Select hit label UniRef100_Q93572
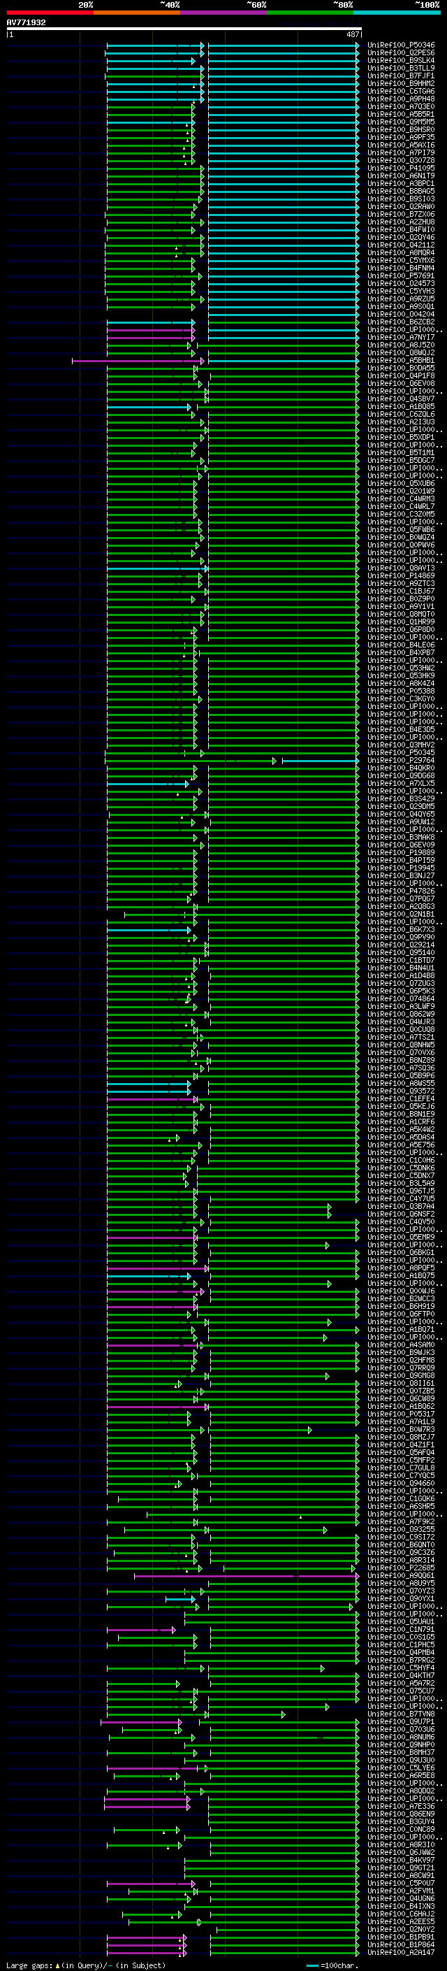Image resolution: width=447 pixels, height=1971 pixels. [401, 1090]
